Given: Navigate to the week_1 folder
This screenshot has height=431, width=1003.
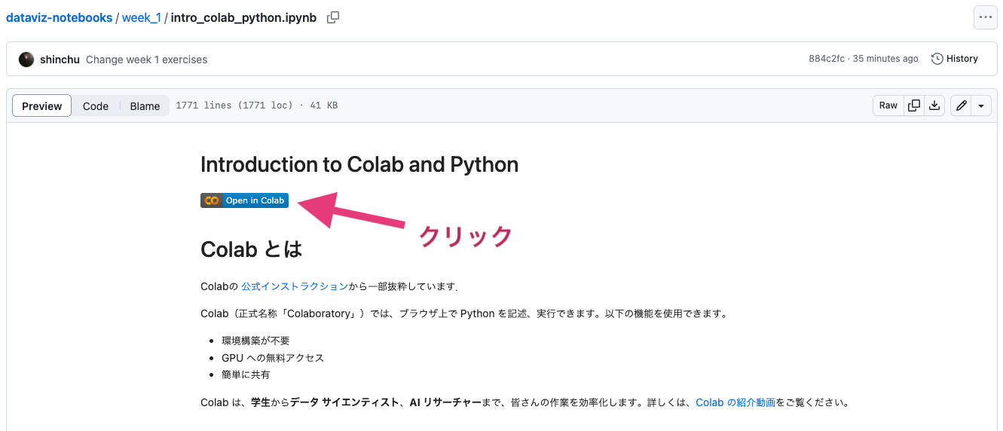Looking at the screenshot, I should coord(141,17).
